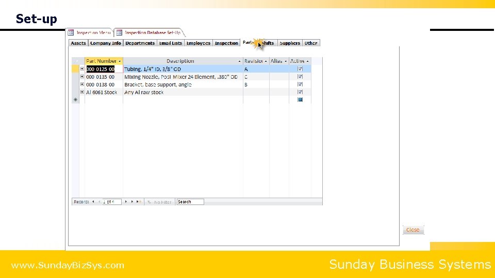Select the part number cell 000 0138 00
This screenshot has width=495, height=278.
point(104,84)
